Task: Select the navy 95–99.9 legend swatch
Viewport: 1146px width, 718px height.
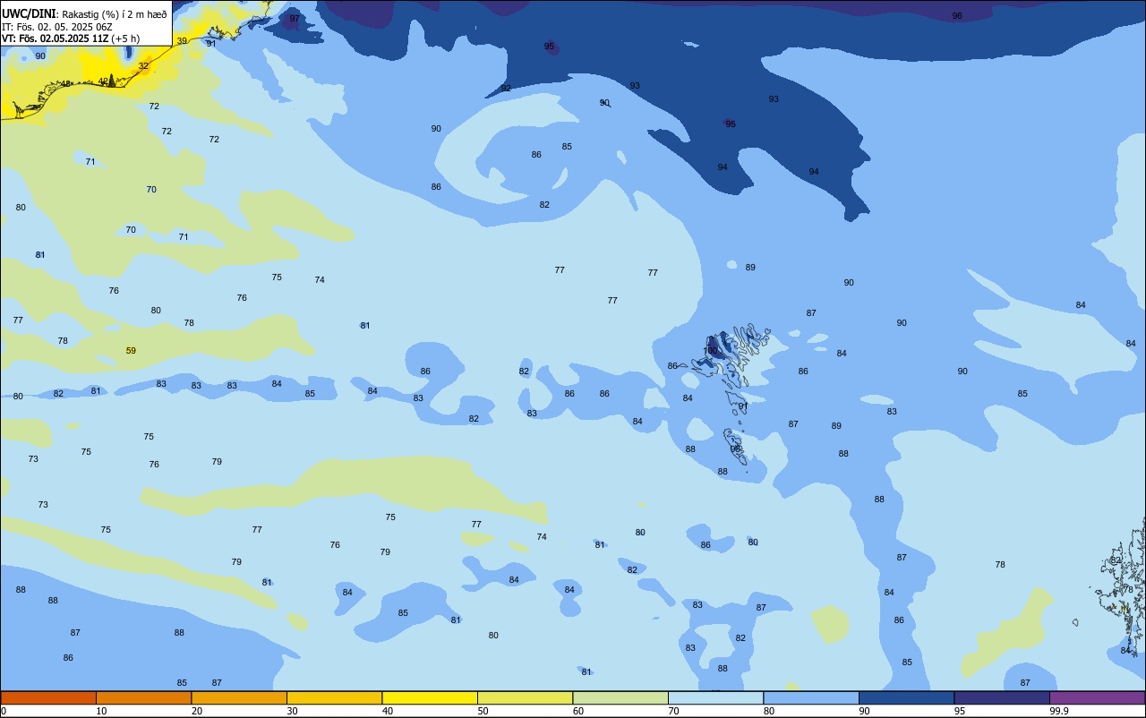Action: [x=1002, y=697]
